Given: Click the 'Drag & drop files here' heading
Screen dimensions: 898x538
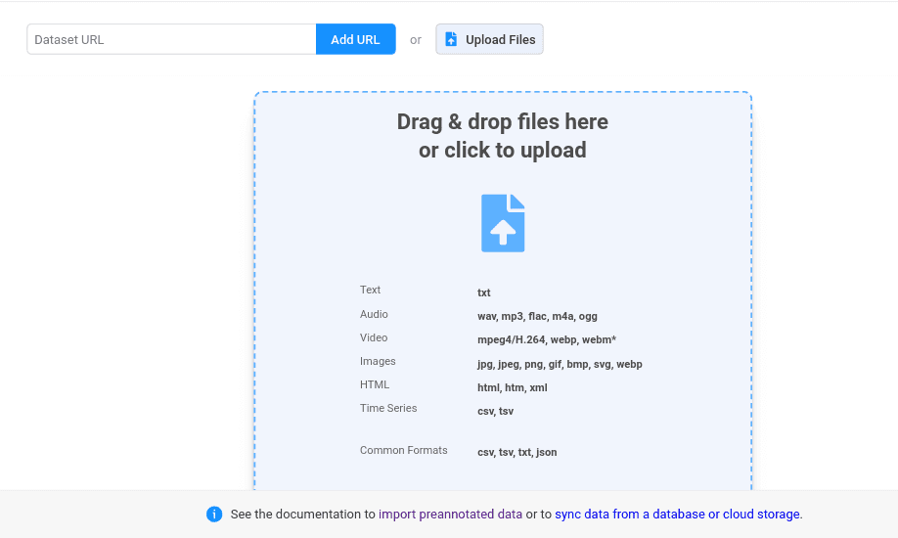Looking at the screenshot, I should [502, 122].
